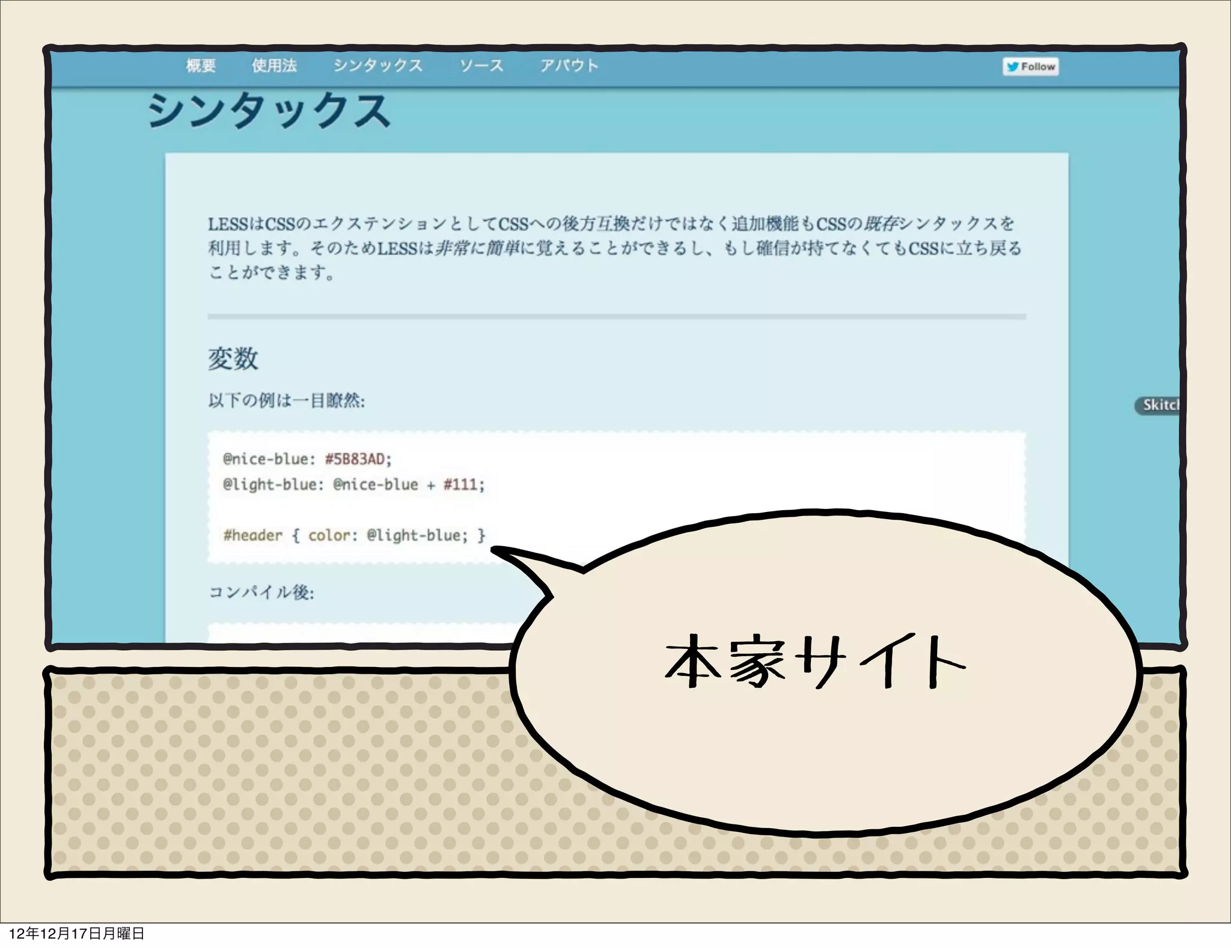Select the シンタックス nav item
This screenshot has width=1231, height=947.
(378, 65)
